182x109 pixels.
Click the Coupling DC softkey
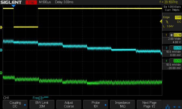15,104
